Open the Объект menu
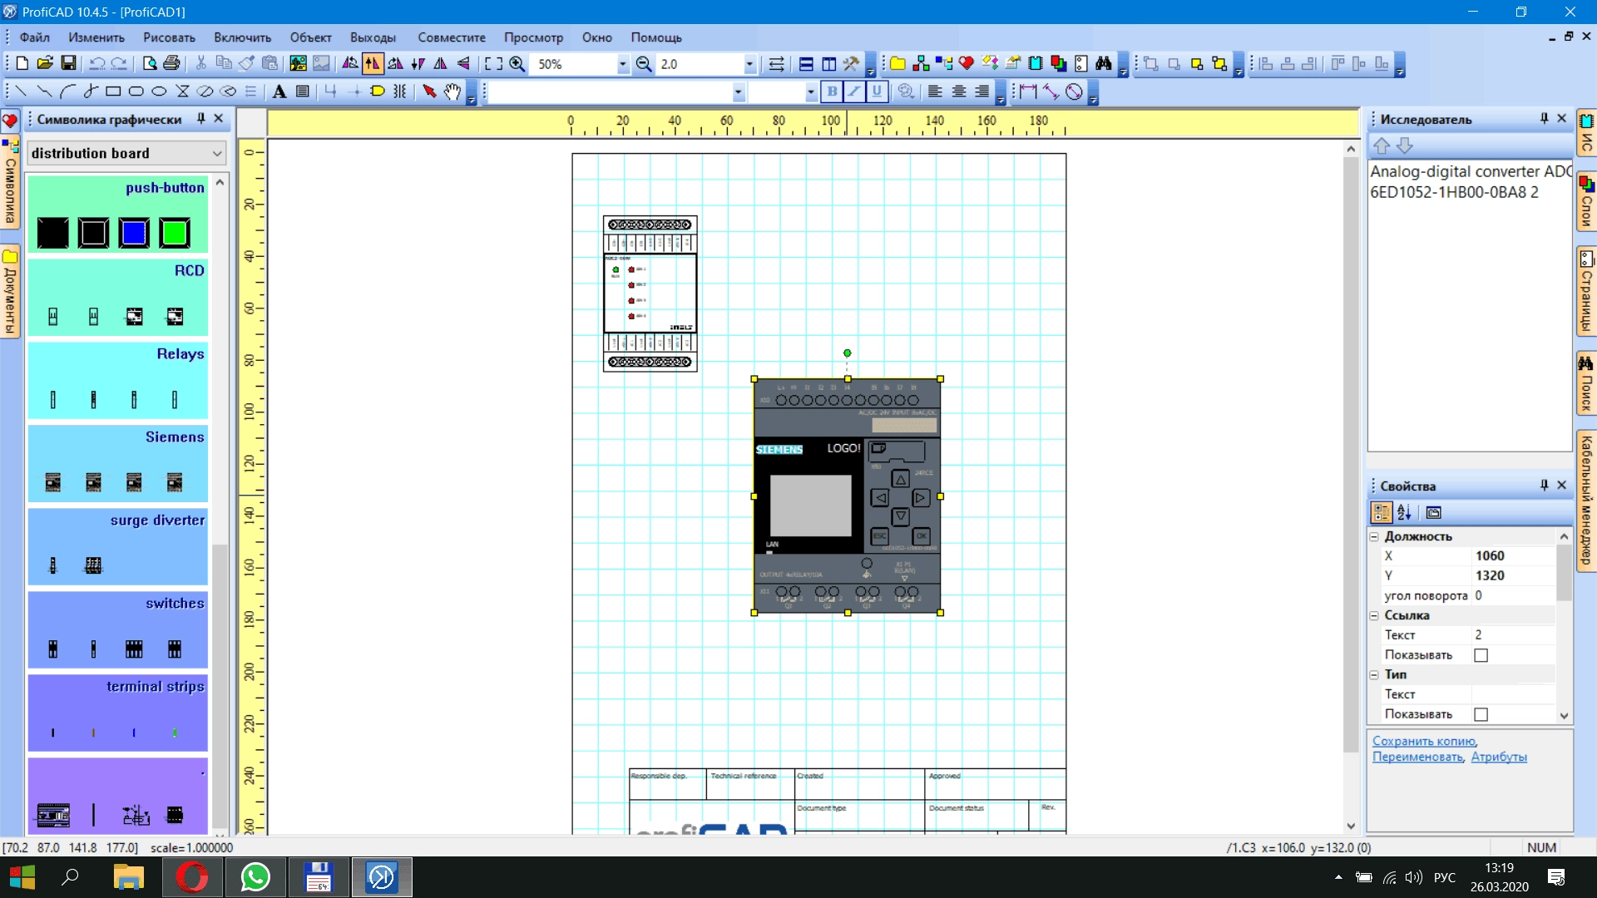The image size is (1597, 898). pos(310,37)
